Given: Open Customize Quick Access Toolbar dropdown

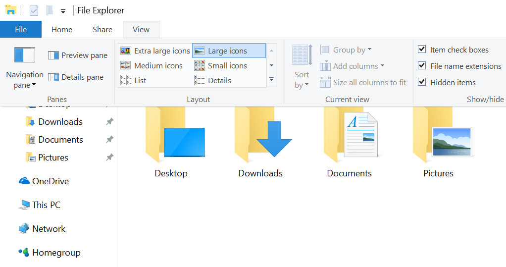Looking at the screenshot, I should [x=63, y=11].
